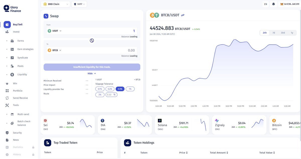The image size is (301, 159).
Task: Click the Multi-send envelope icon
Action: pos(12,114)
